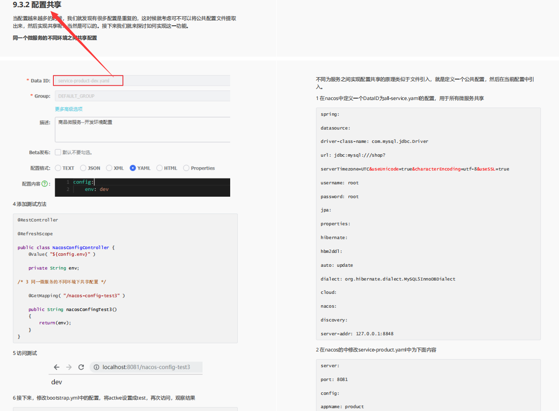This screenshot has height=411, width=559.
Task: Click the 'dev' result text in browser
Action: click(x=56, y=382)
